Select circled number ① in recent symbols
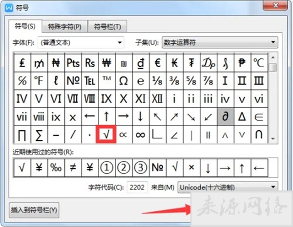The height and width of the screenshot is (227, 293). point(106,168)
